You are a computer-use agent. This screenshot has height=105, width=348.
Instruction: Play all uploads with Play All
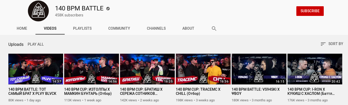[x=36, y=44]
